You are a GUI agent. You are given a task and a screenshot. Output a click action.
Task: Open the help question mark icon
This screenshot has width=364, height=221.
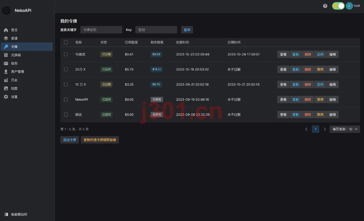325,6
